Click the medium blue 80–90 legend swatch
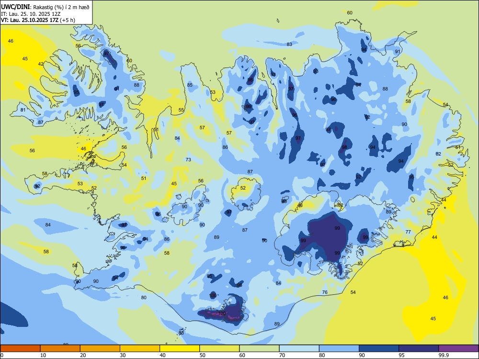The image size is (479, 359). pos(339,348)
